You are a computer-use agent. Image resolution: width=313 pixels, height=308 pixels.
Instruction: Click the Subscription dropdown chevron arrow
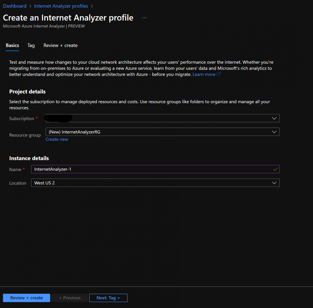pyautogui.click(x=274, y=118)
